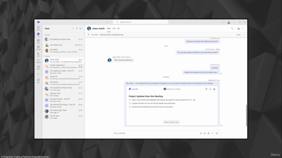The height and width of the screenshot is (158, 282).
Task: Open The Lakehouse Project - Kick Off chat
Action: pyautogui.click(x=63, y=72)
